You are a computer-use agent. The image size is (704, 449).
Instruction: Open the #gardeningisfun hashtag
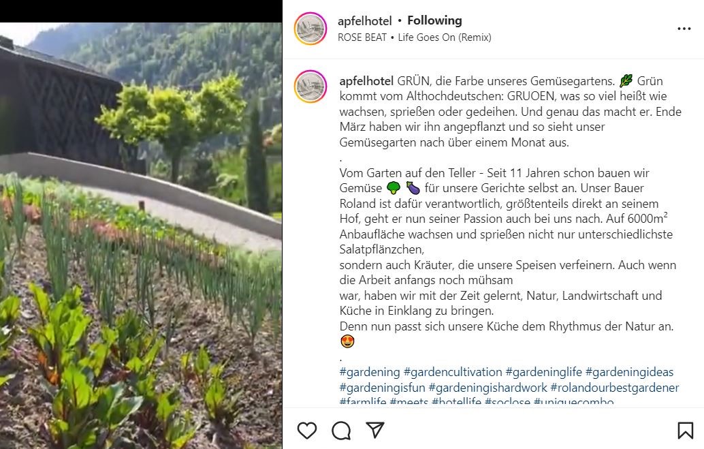pos(382,388)
